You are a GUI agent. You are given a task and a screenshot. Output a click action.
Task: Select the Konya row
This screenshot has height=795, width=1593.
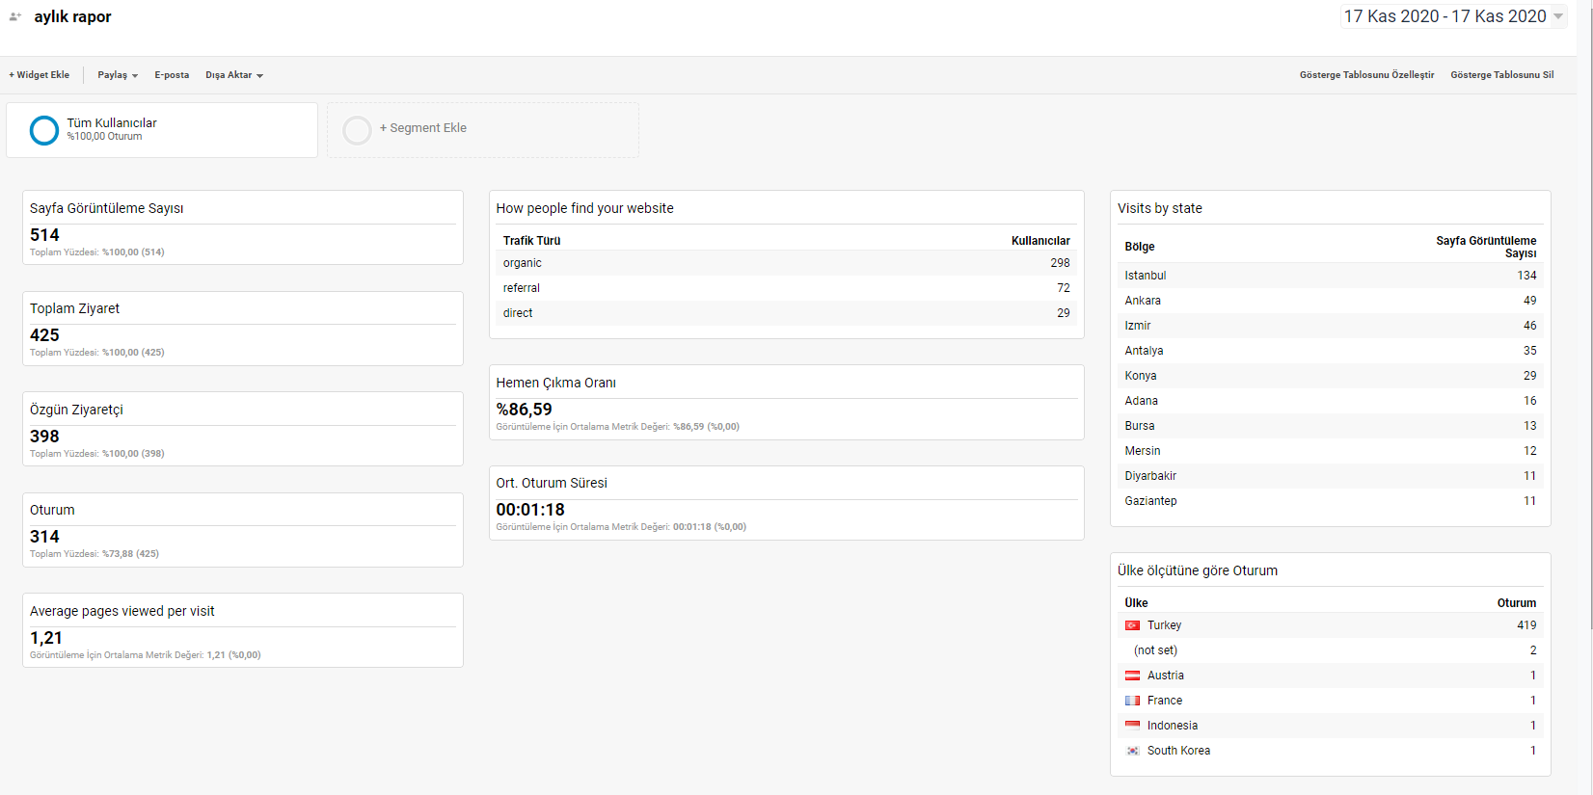[x=1331, y=376]
